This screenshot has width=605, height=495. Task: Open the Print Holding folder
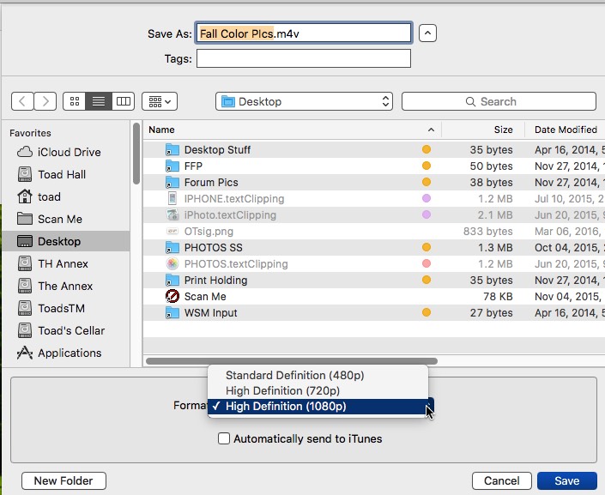click(374, 281)
